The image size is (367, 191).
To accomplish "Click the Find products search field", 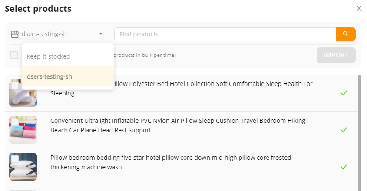I will click(x=225, y=34).
